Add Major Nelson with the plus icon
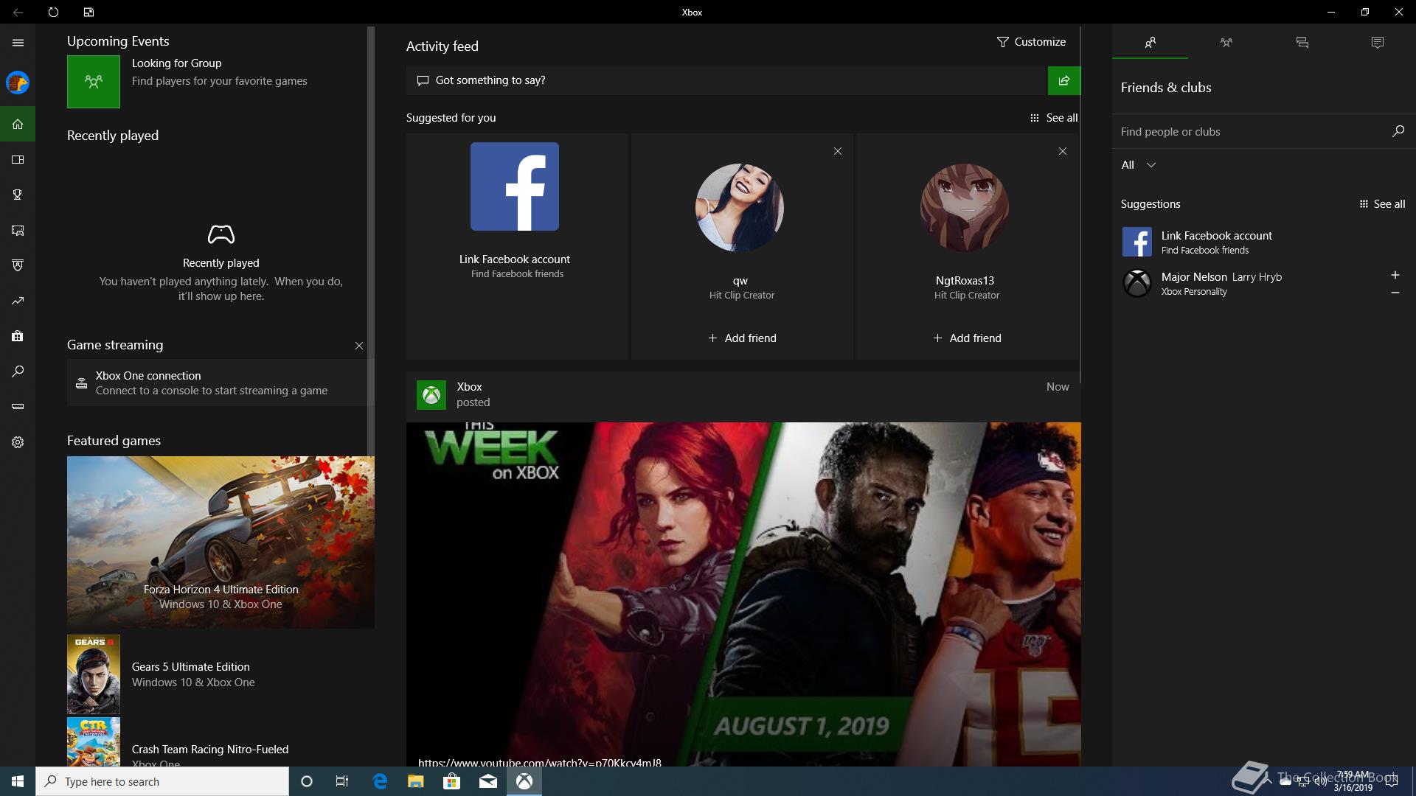Screen dimensions: 1416x796 coord(1395,275)
